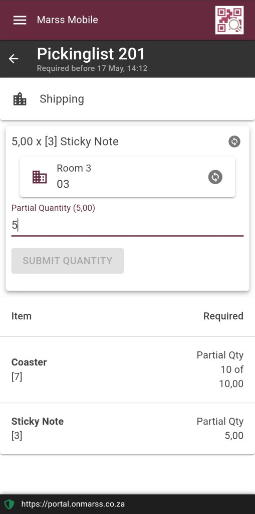This screenshot has width=255, height=514.
Task: Click the maroon Room 3 building icon
Action: [40, 177]
